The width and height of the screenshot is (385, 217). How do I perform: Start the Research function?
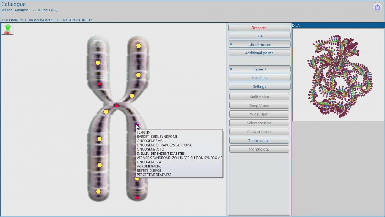coord(259,28)
